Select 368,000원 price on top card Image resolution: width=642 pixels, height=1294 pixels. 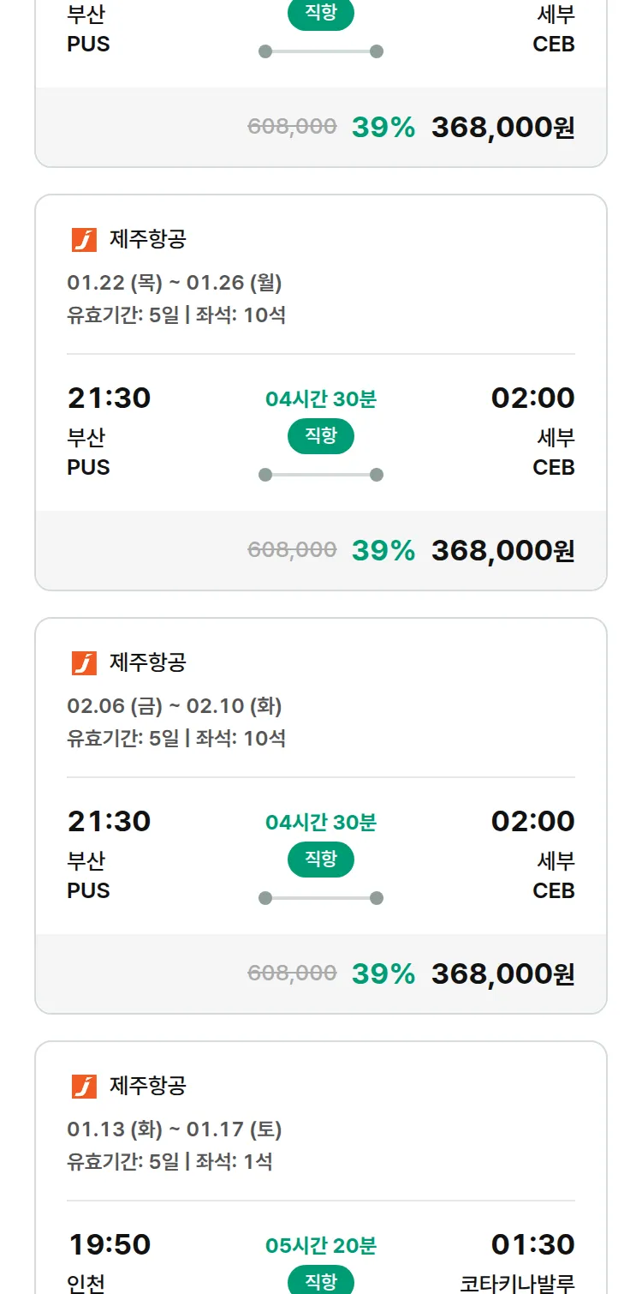point(502,127)
